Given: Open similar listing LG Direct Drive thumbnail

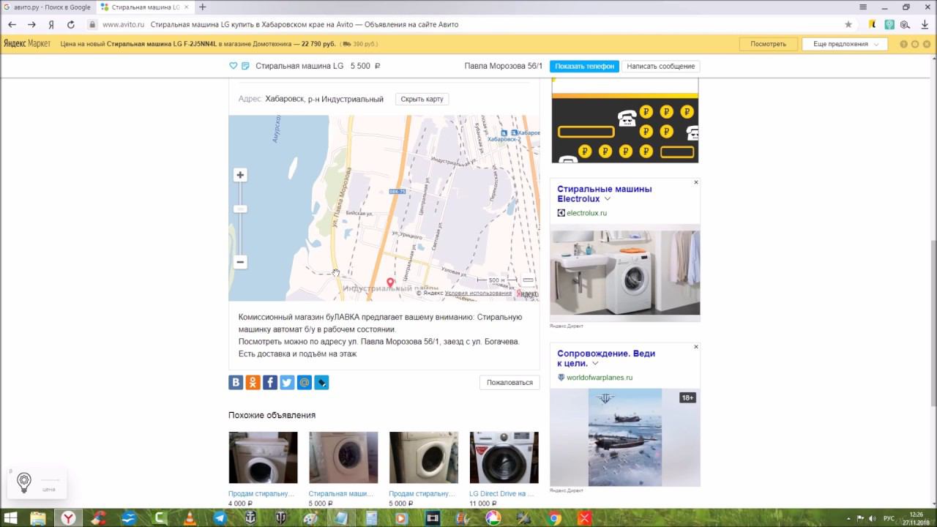Looking at the screenshot, I should 504,457.
